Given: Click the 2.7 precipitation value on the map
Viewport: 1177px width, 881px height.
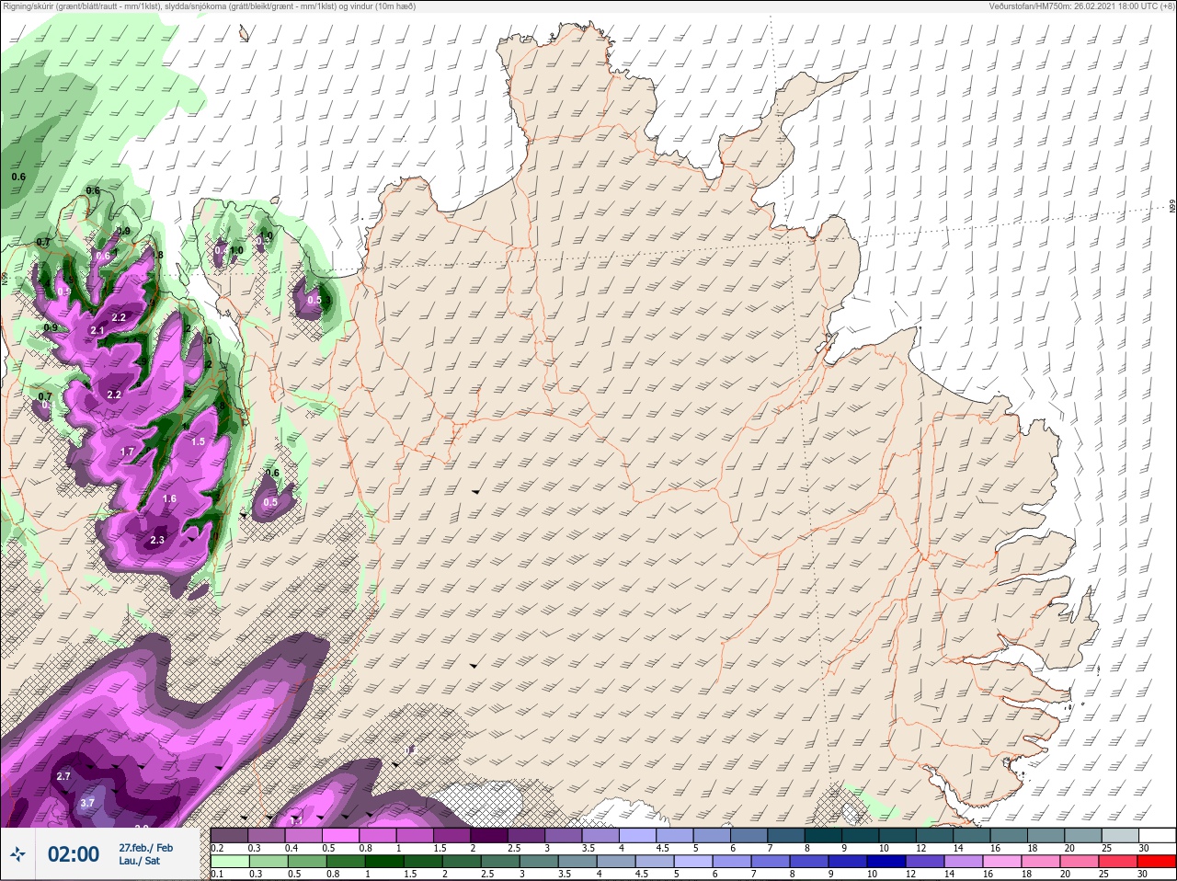Looking at the screenshot, I should (x=63, y=777).
